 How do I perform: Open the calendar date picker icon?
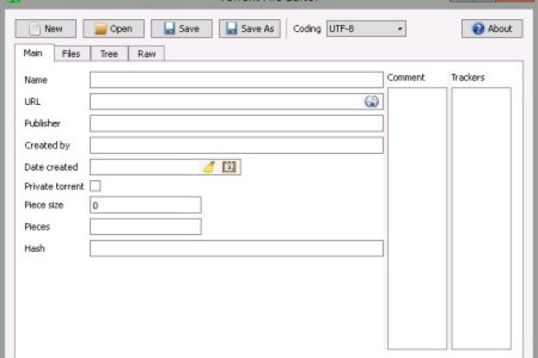tap(229, 167)
